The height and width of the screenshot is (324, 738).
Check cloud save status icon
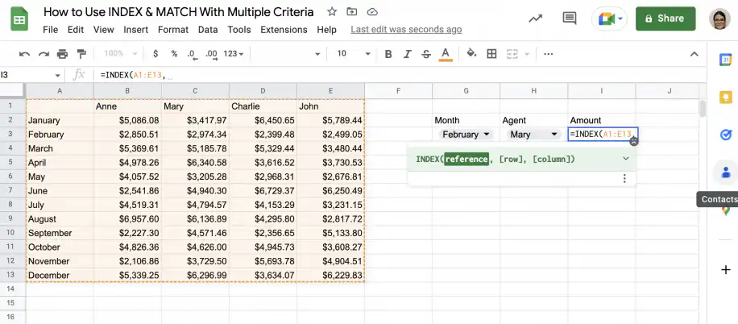point(372,12)
